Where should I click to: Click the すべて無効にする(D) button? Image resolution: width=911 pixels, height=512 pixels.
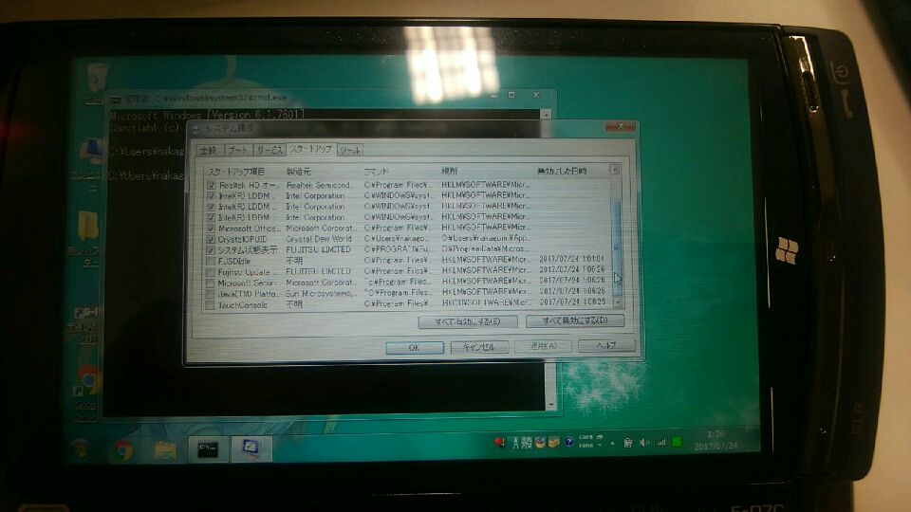575,320
